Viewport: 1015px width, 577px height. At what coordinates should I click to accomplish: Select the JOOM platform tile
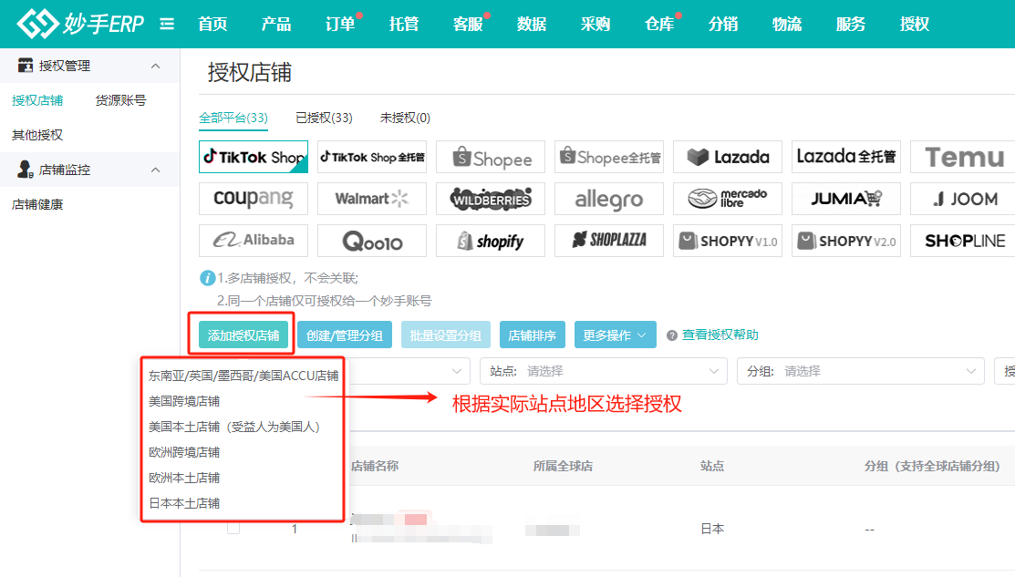(963, 199)
